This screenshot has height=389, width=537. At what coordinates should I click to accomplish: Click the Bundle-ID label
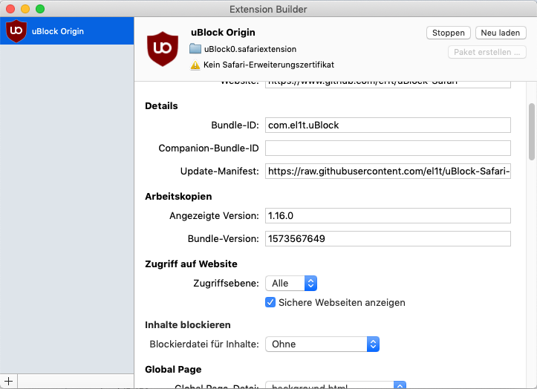(x=235, y=125)
